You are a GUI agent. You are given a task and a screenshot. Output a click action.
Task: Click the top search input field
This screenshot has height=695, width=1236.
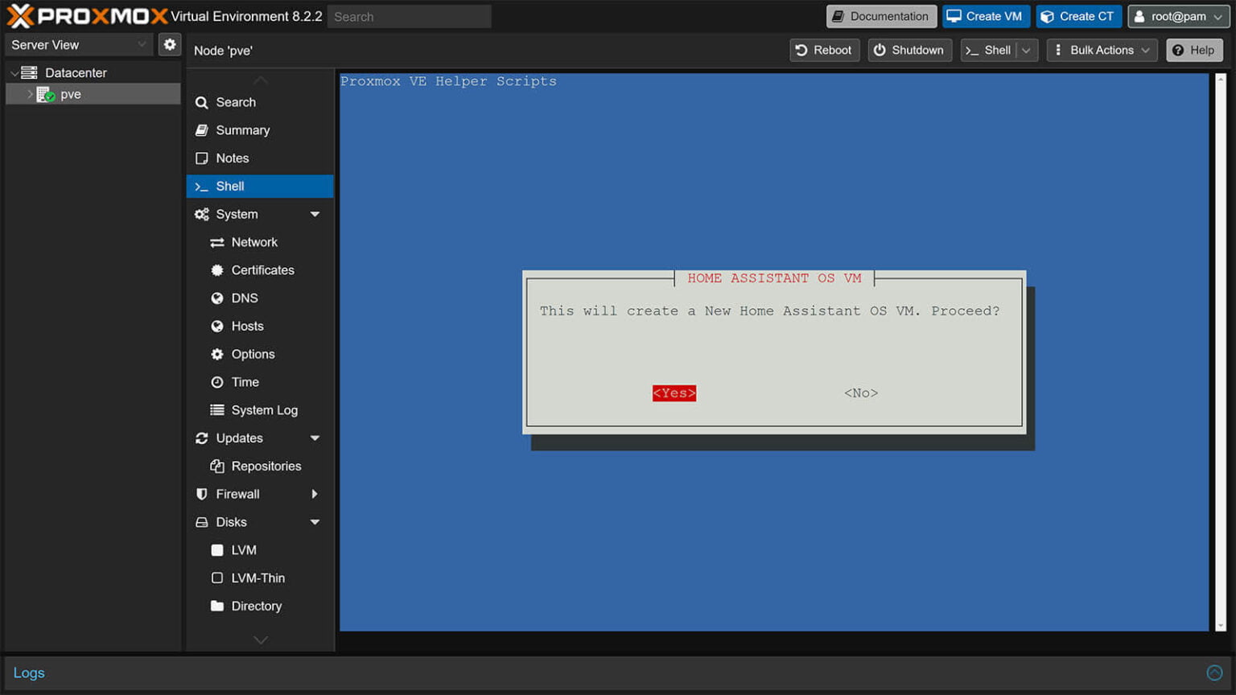coord(409,16)
